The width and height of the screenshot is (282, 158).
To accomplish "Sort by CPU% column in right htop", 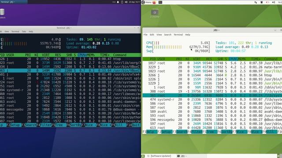I will click(233, 59).
